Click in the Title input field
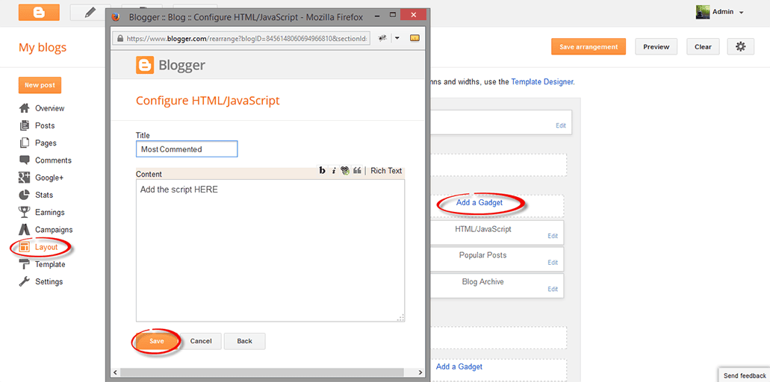The width and height of the screenshot is (770, 382). 187,149
